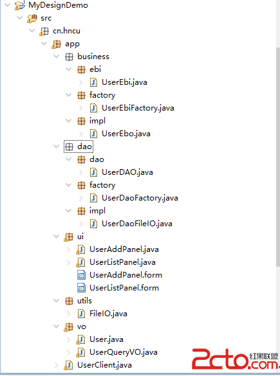Screen dimensions: 280x376
Task: Select UserDaoFactory.java in the tree
Action: [x=140, y=198]
